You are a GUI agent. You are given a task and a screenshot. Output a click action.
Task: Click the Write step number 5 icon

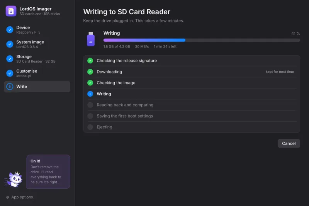[10, 87]
